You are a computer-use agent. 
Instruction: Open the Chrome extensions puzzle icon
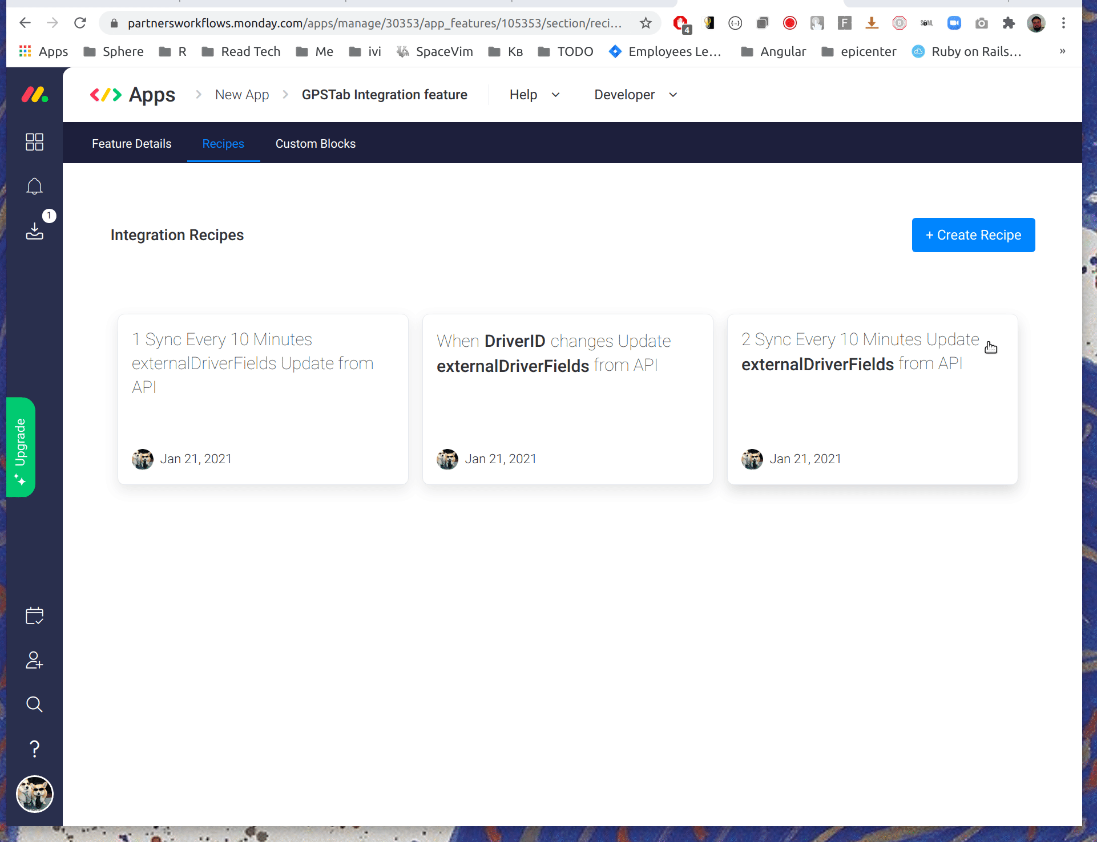click(1009, 23)
